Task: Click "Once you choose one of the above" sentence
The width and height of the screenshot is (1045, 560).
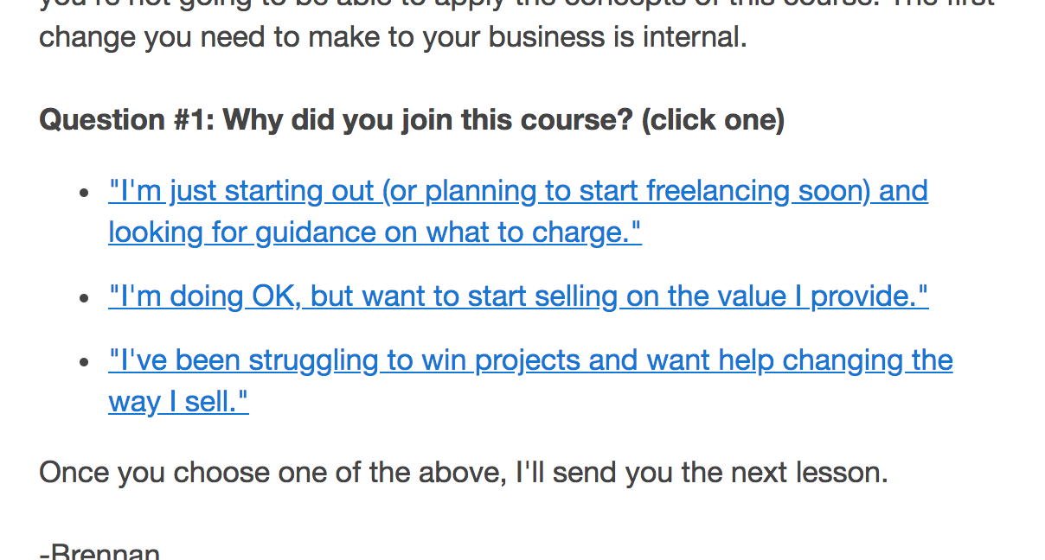Action: pyautogui.click(x=272, y=473)
